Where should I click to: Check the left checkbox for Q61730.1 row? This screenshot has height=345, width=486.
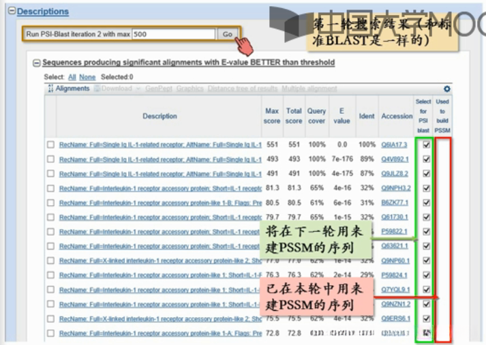point(51,217)
